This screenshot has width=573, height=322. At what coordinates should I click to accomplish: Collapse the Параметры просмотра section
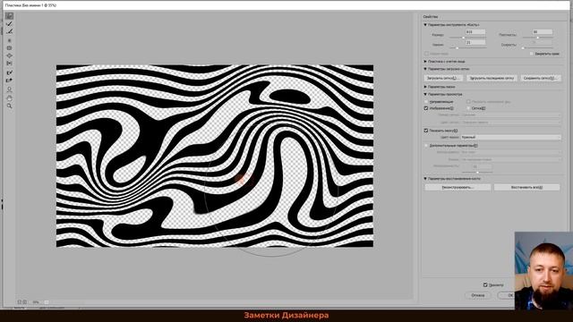tap(425, 94)
